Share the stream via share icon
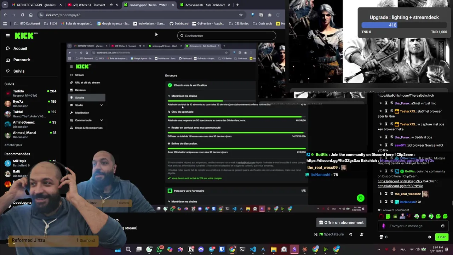 350,234
